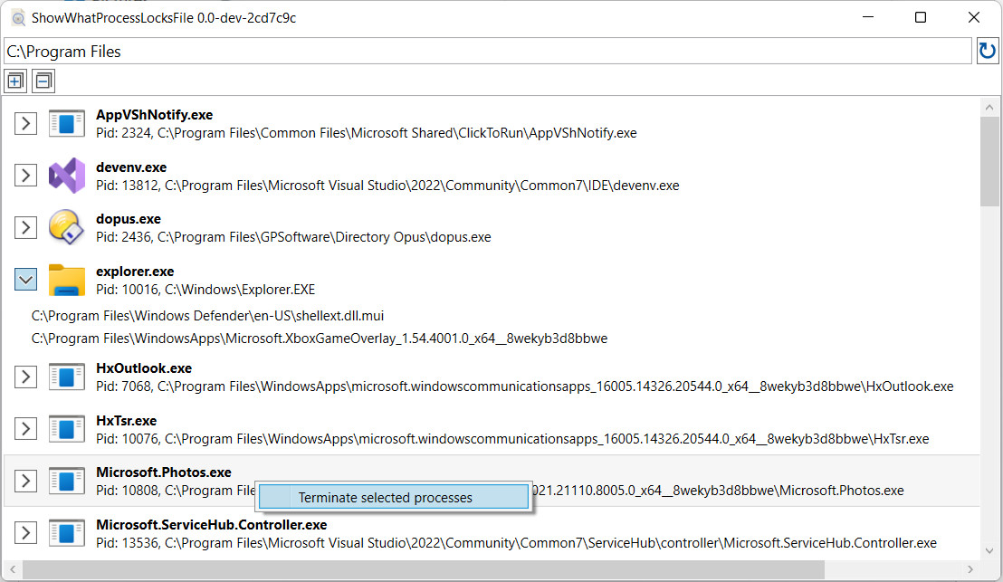Choose Terminate selected processes from context menu
This screenshot has height=582, width=1003.
[x=394, y=497]
